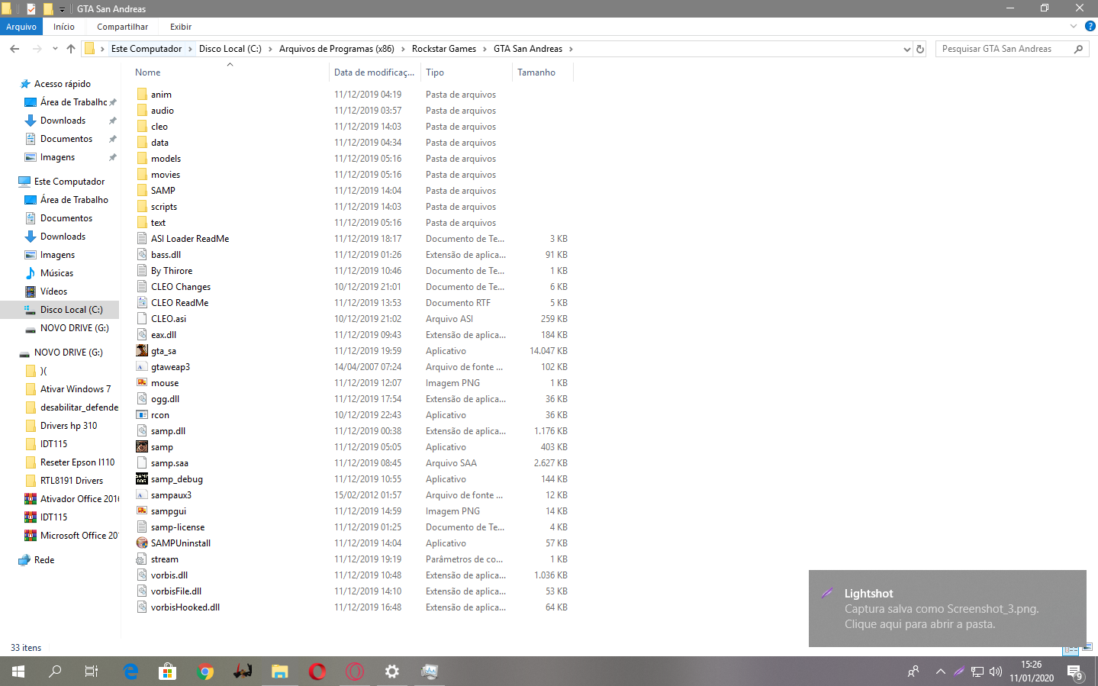Click the SAMP folder icon
Screen dimensions: 1098x686
(x=142, y=191)
